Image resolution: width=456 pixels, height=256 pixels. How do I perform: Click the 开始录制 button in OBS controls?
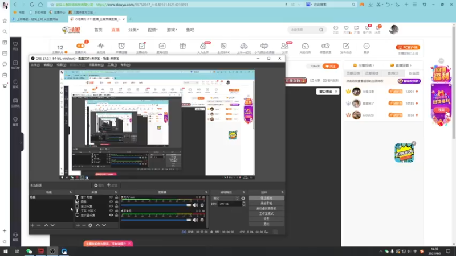click(266, 203)
